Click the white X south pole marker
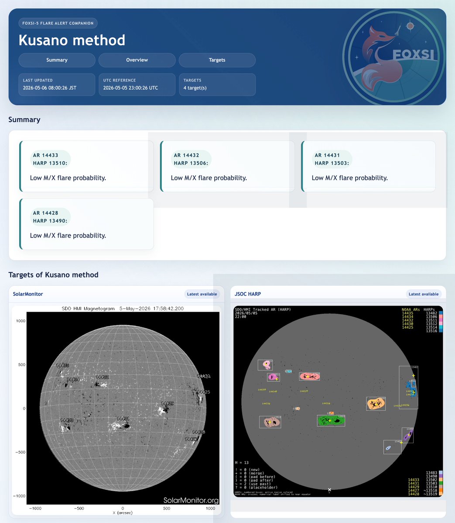Screen dimensions: 455x523 329,490
